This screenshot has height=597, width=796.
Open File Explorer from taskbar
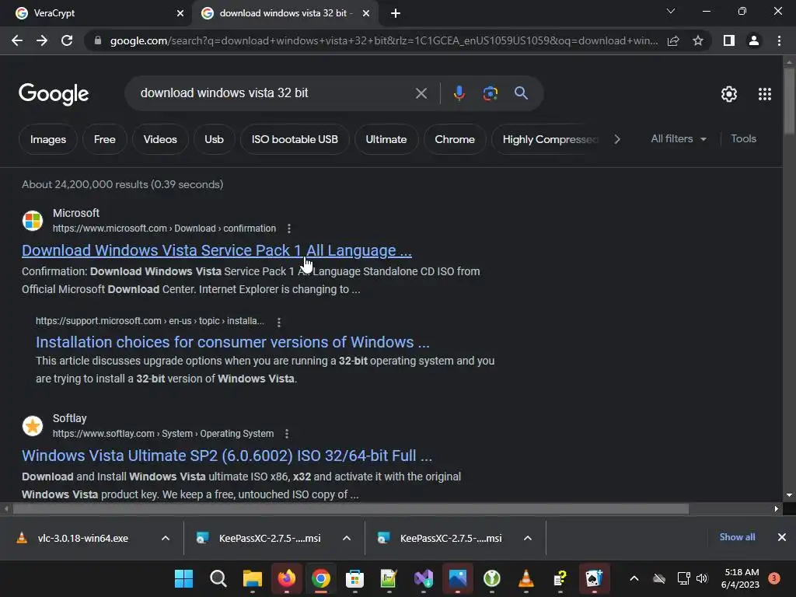(x=253, y=578)
